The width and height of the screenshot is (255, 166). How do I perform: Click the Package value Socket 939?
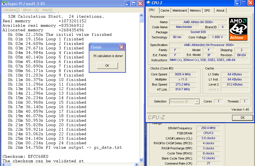pyautogui.click(x=198, y=32)
